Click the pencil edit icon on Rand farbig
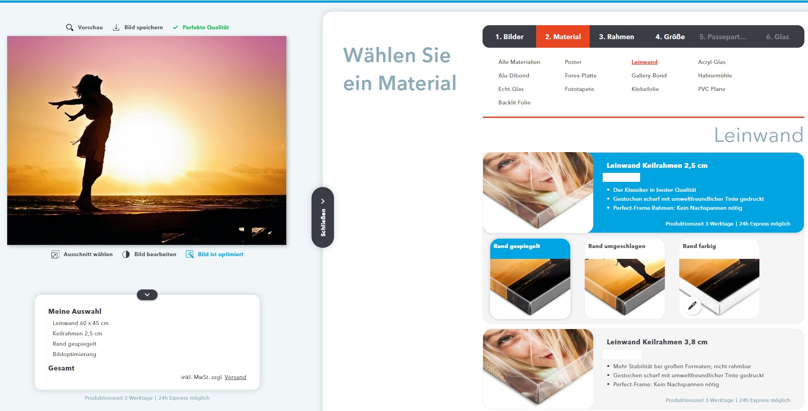Viewport: 808px width, 411px height. (692, 306)
